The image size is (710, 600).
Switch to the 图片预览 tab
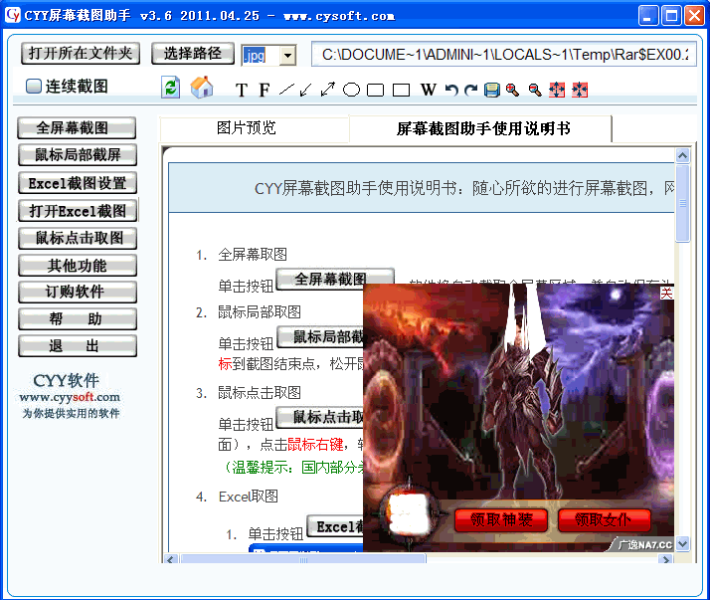pyautogui.click(x=247, y=128)
